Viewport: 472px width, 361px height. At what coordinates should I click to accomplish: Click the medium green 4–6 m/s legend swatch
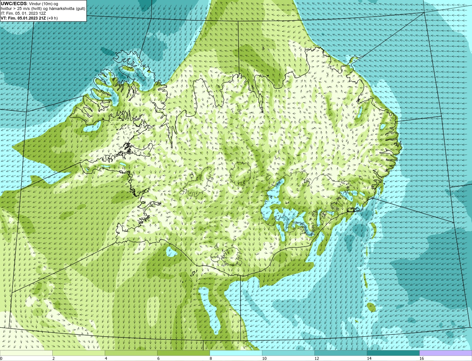(132, 353)
